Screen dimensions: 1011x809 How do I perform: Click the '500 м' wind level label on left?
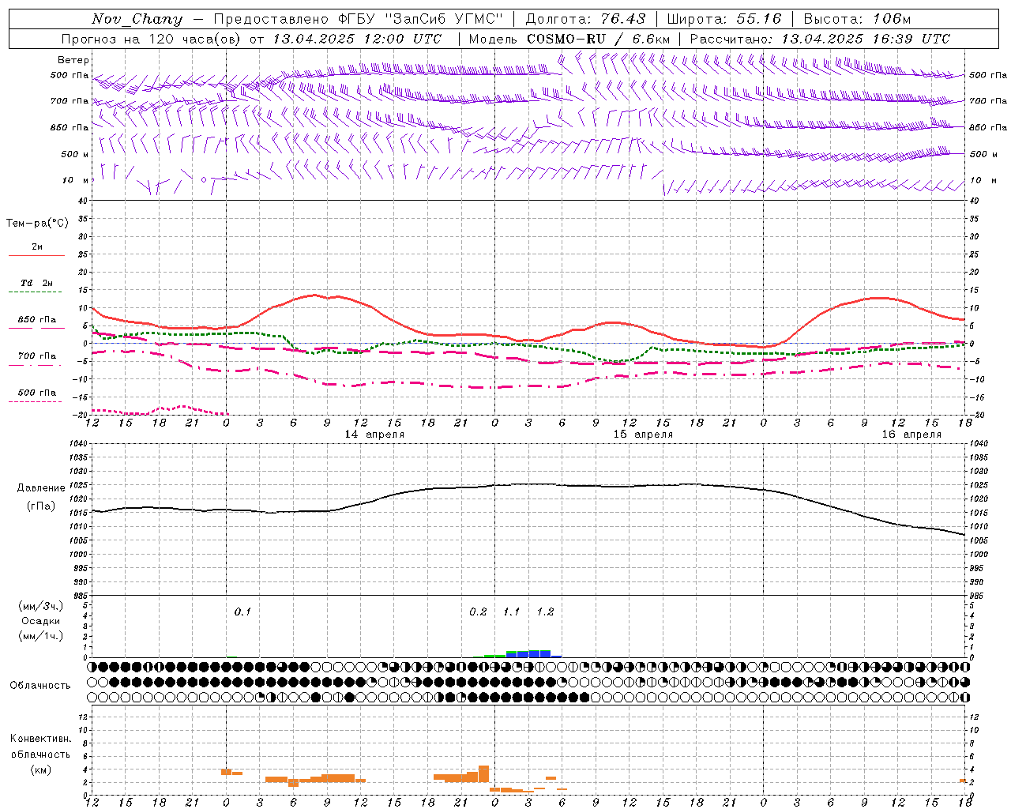point(75,154)
